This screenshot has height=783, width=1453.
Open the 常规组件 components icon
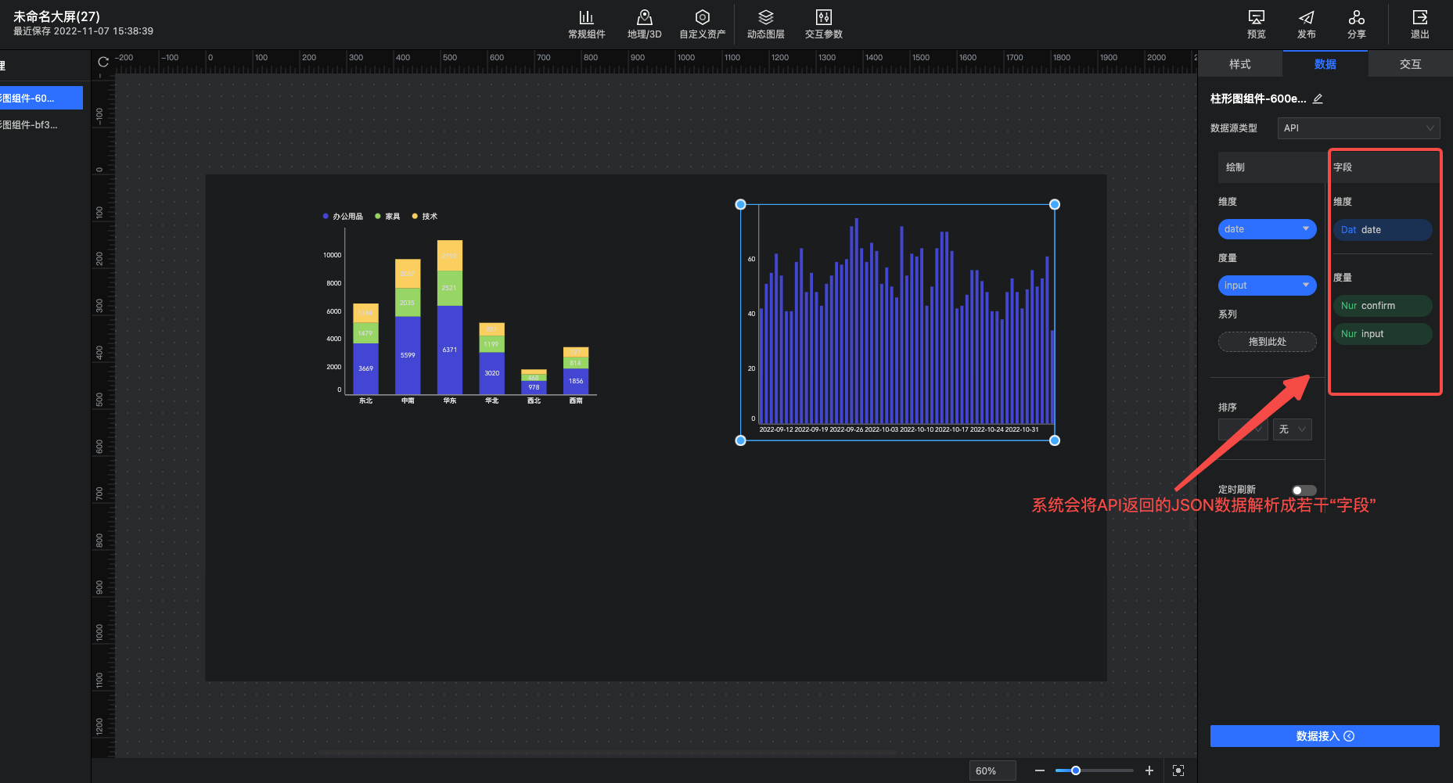point(586,18)
